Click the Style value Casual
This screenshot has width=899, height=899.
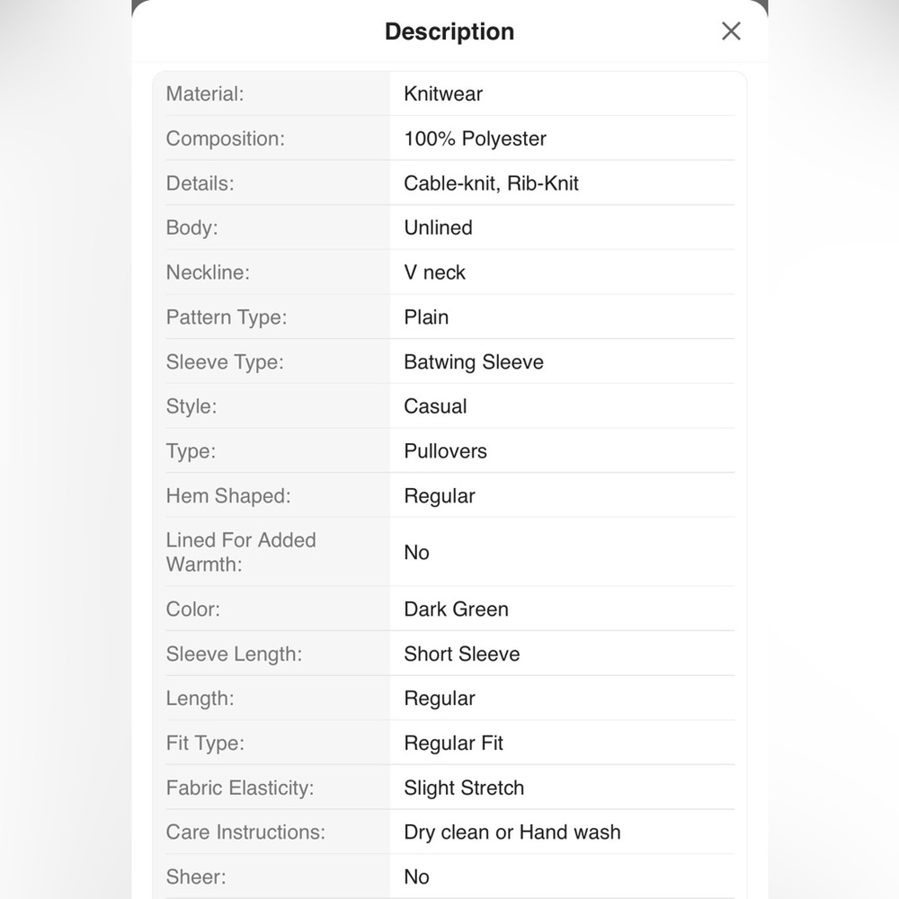pyautogui.click(x=435, y=406)
